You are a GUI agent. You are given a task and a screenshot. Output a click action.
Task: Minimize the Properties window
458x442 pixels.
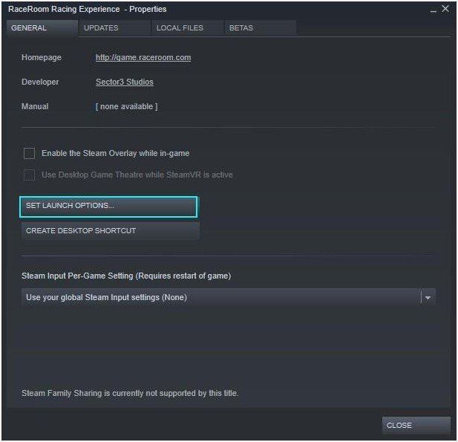(433, 10)
